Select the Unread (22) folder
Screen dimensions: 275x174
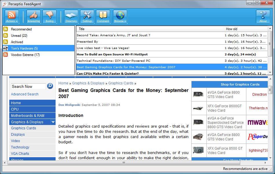click(19, 35)
